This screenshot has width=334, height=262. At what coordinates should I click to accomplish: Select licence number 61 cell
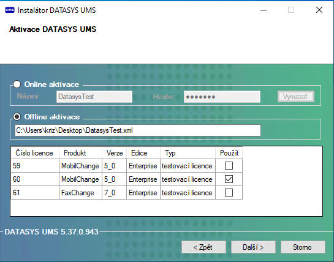coord(35,193)
